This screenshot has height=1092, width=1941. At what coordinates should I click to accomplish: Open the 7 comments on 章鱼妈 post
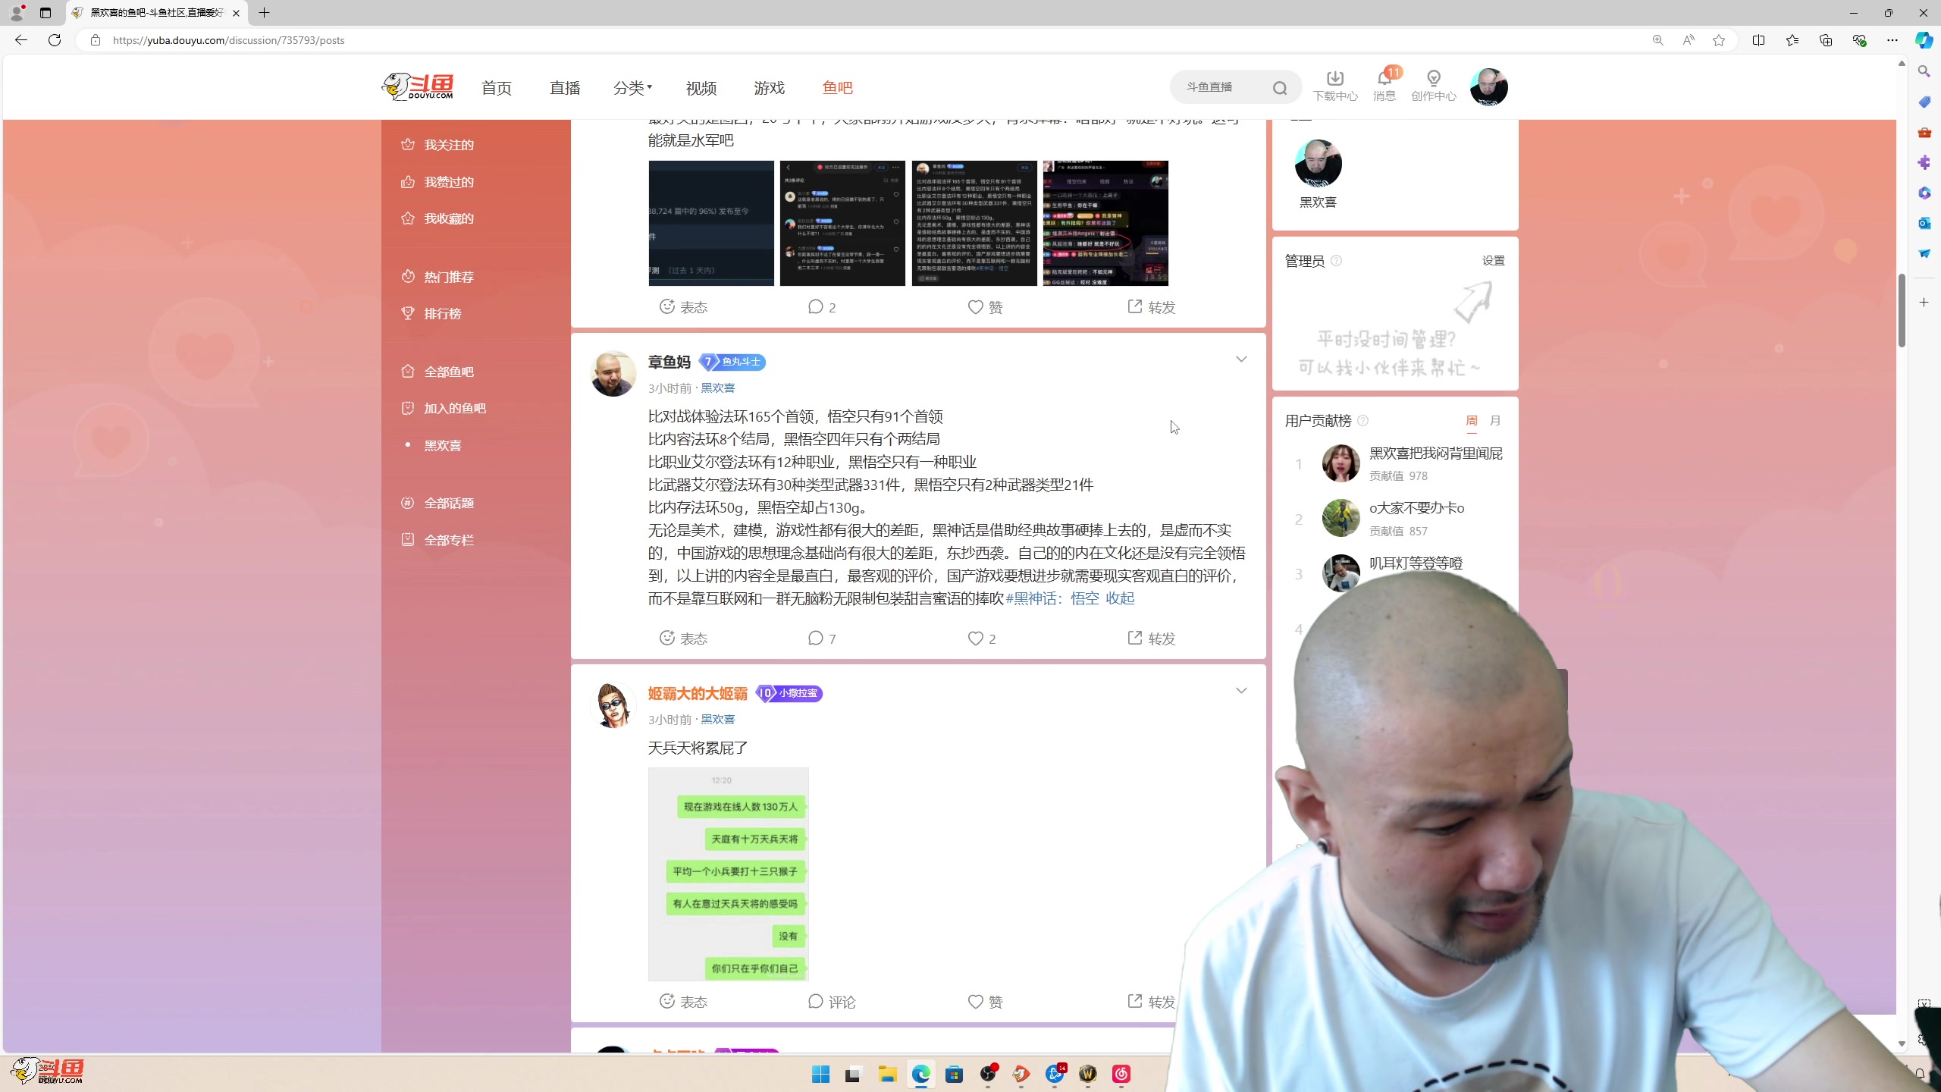coord(822,639)
